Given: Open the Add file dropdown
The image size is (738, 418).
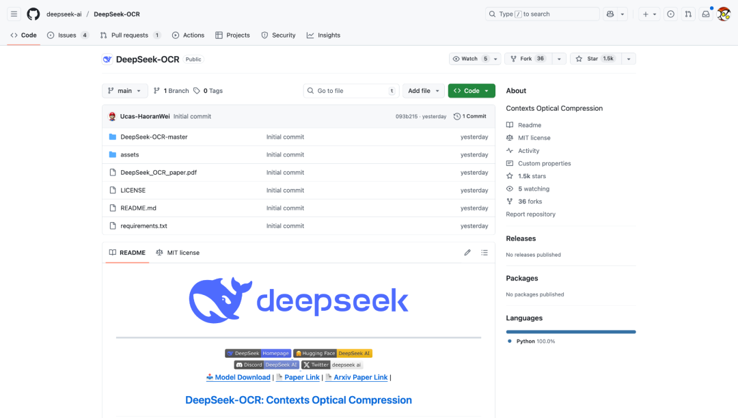Looking at the screenshot, I should 424,91.
